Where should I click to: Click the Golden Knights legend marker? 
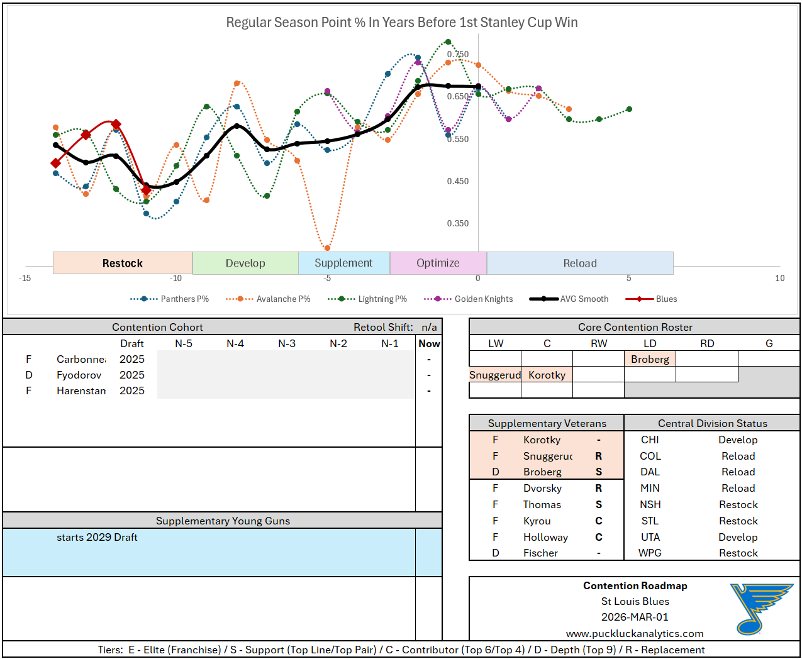438,299
